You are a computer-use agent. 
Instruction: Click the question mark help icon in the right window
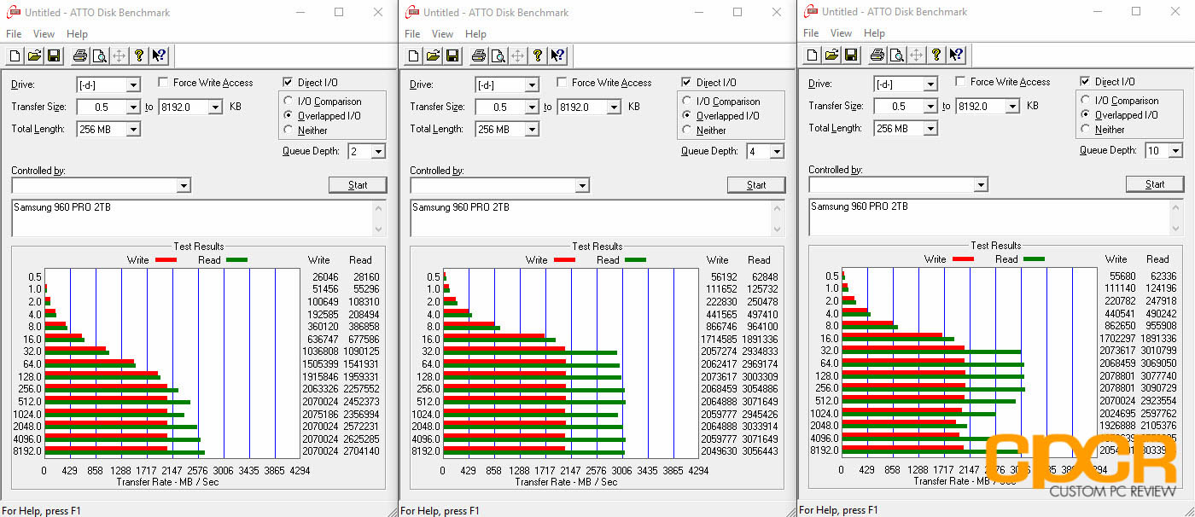936,55
